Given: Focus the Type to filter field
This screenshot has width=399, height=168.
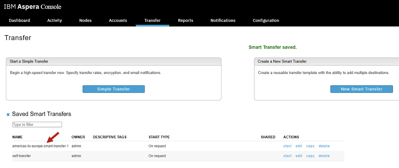Looking at the screenshot, I should (37, 124).
